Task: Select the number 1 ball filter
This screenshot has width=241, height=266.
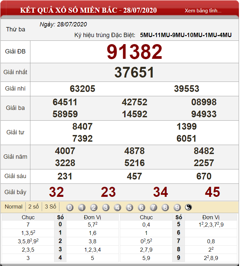Action: click(82, 207)
